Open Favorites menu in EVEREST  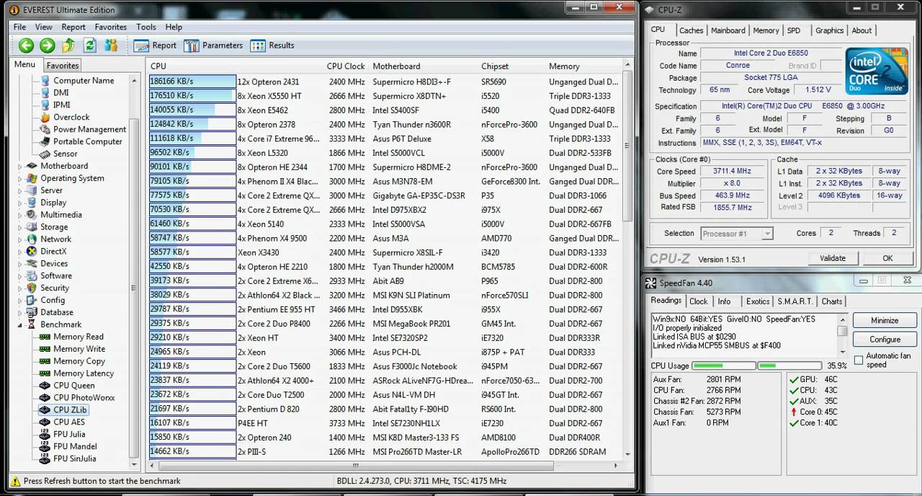pyautogui.click(x=110, y=27)
